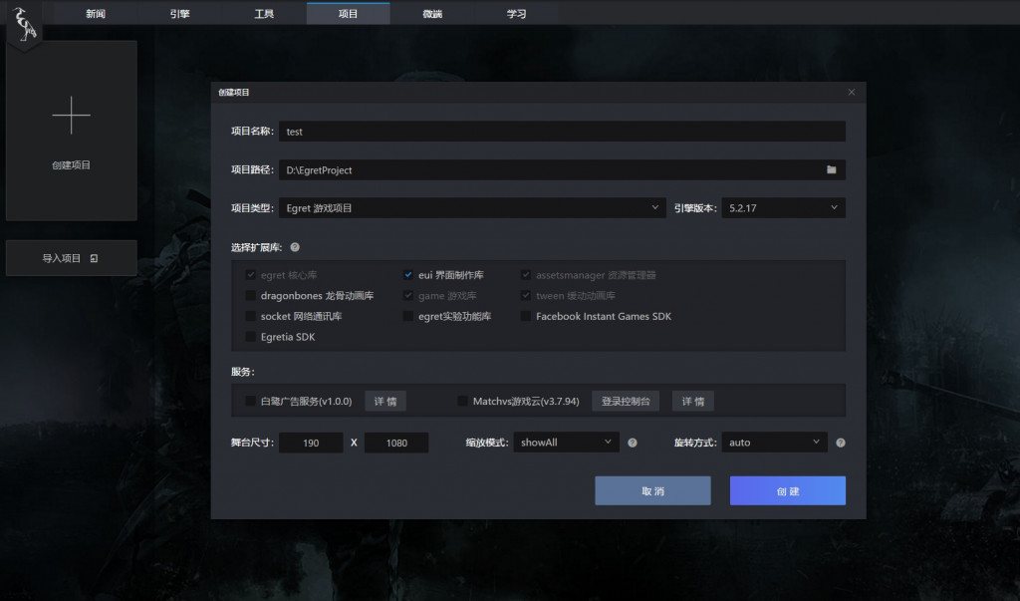
Task: Open the 项目类型 dropdown
Action: pyautogui.click(x=472, y=207)
